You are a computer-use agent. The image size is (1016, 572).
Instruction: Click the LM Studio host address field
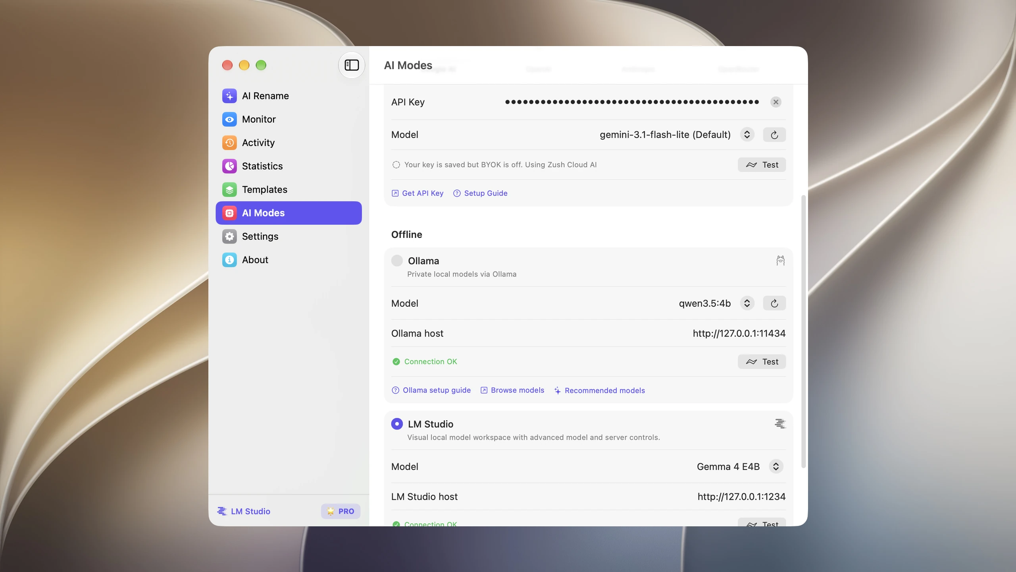pyautogui.click(x=741, y=497)
